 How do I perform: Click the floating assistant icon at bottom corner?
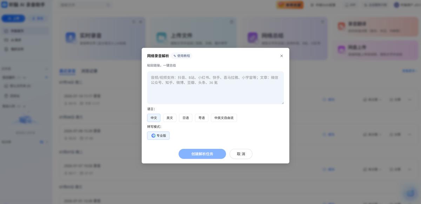[410, 193]
